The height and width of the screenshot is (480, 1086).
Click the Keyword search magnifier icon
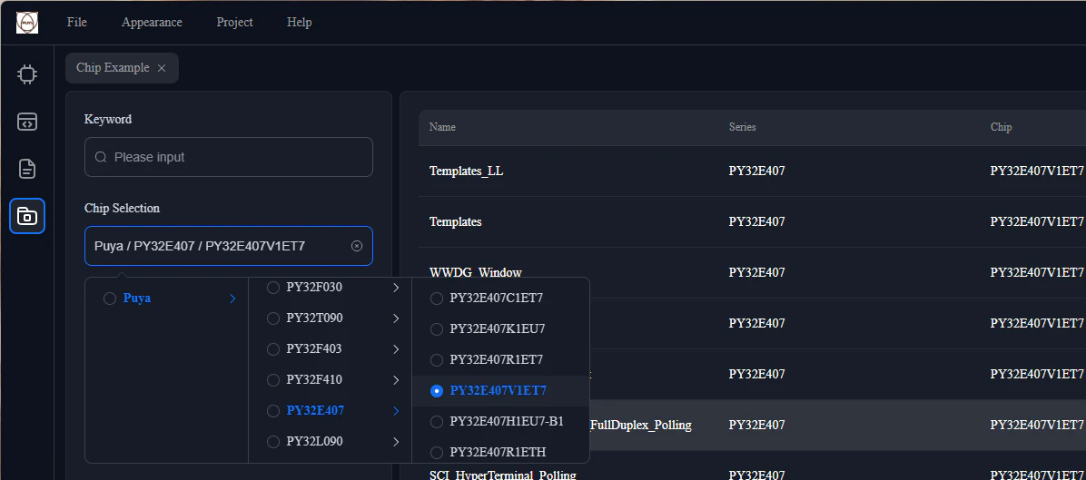click(x=101, y=157)
